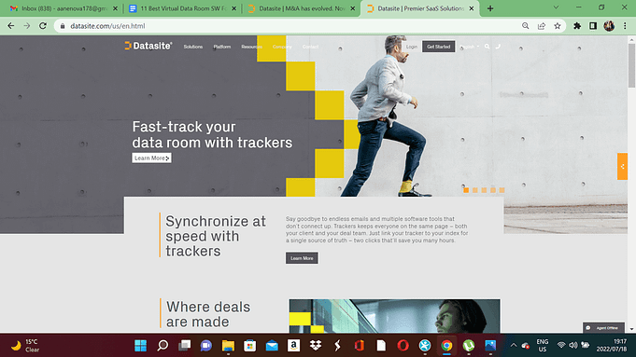
Task: Launch the Opera browser from the taskbar
Action: click(403, 345)
